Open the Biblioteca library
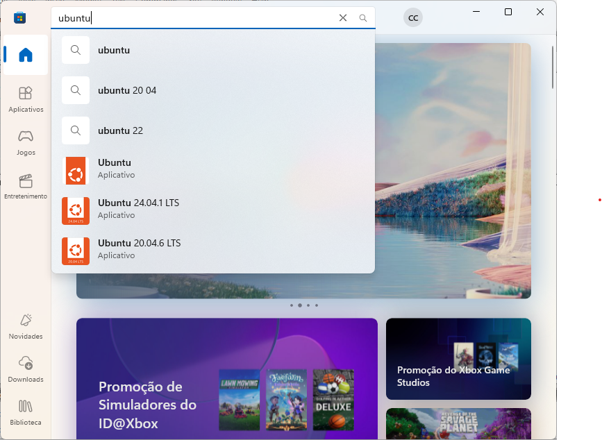Image resolution: width=602 pixels, height=440 pixels. coord(26,412)
